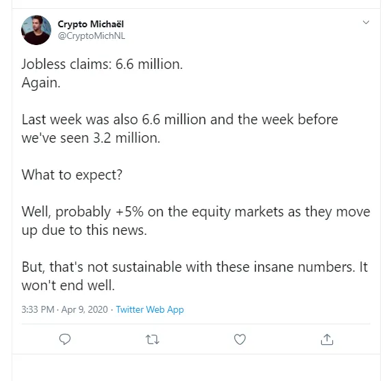Click the 'up due to this news.' line

click(84, 230)
